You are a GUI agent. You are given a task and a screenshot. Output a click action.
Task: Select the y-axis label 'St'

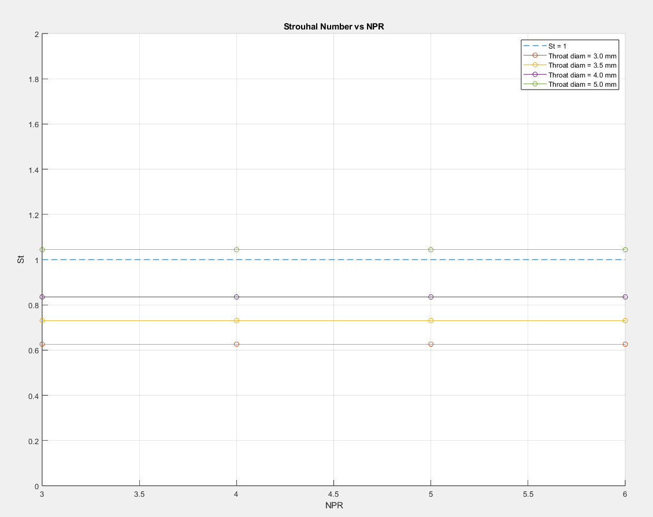pos(21,260)
